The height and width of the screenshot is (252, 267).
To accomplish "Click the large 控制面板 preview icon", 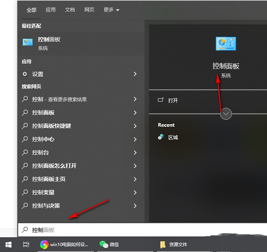I will (226, 44).
